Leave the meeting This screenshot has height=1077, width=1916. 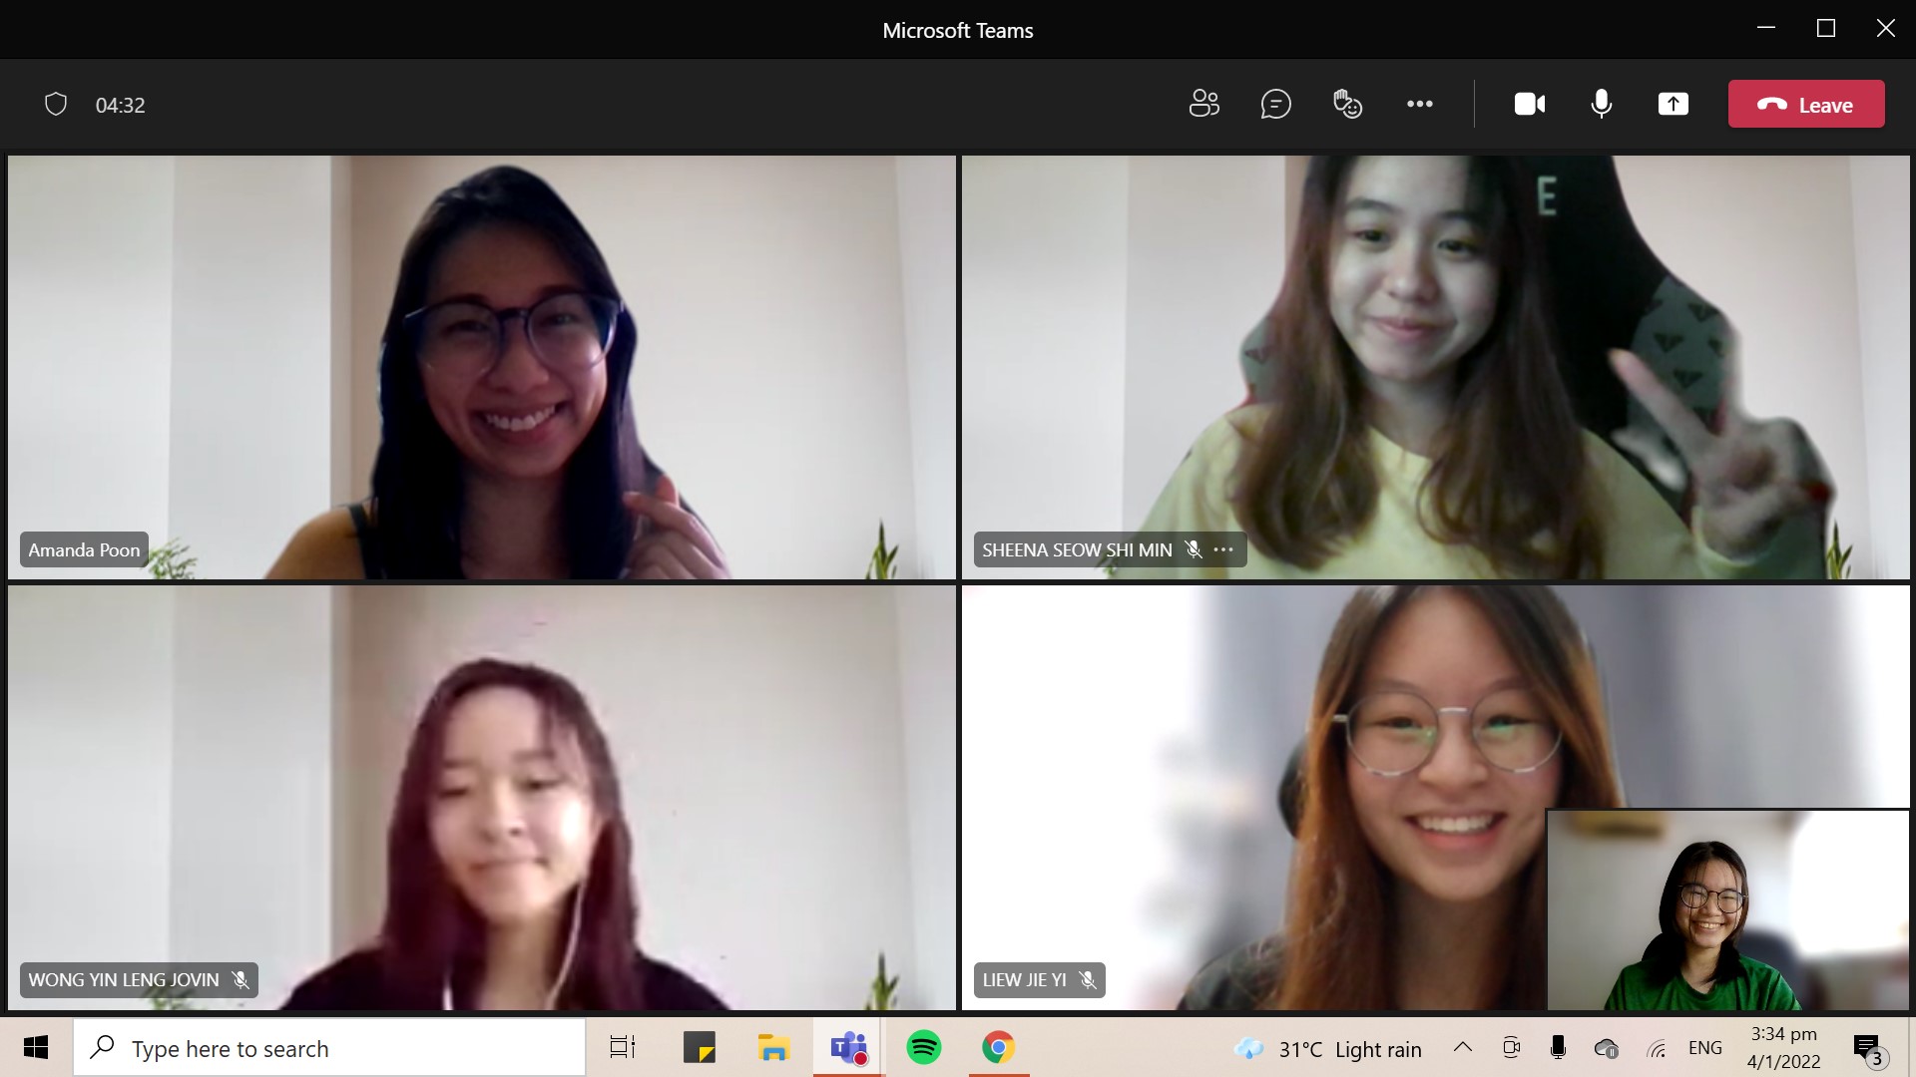coord(1805,104)
